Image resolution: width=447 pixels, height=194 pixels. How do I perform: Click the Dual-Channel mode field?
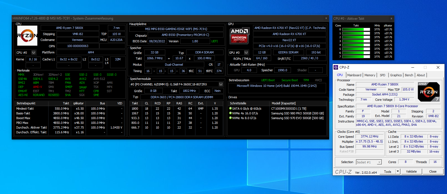(x=174, y=65)
